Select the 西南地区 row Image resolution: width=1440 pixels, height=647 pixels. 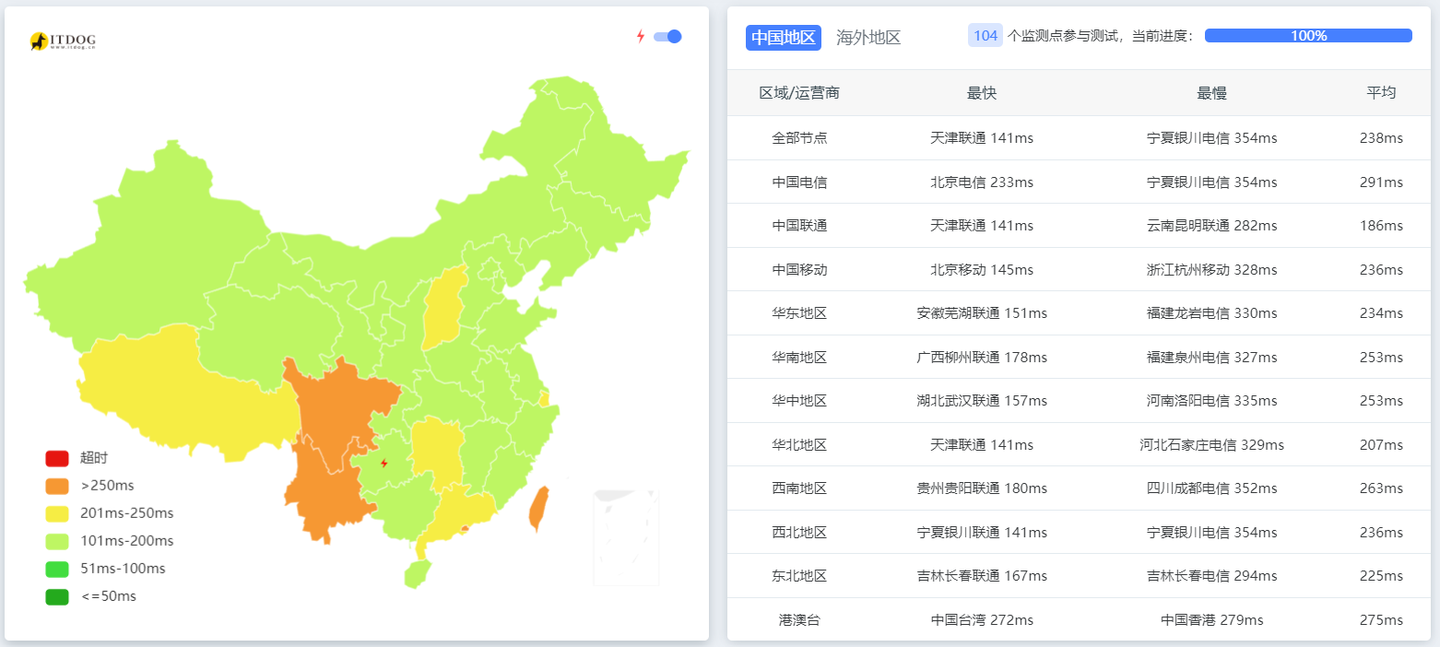point(799,488)
